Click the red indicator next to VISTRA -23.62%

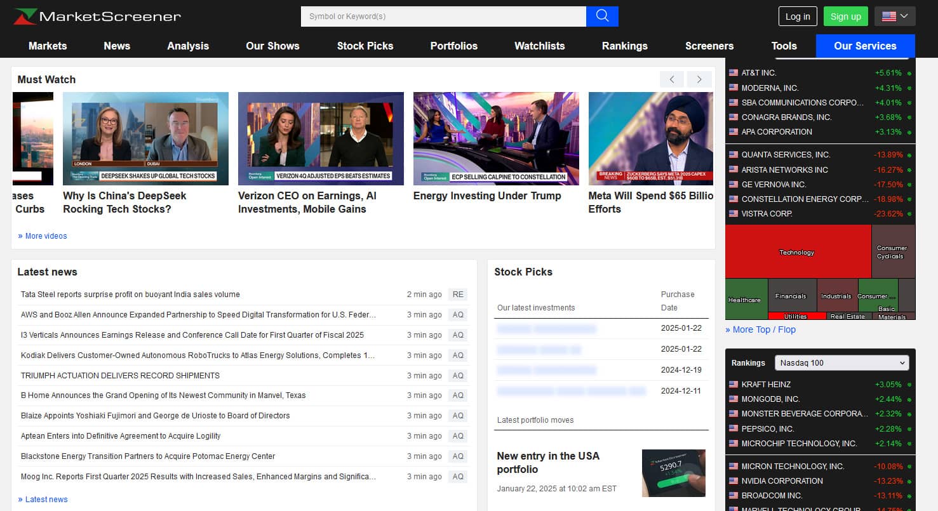[909, 214]
